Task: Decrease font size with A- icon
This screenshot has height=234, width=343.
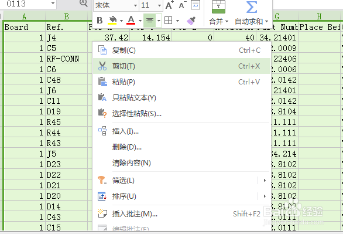Action: (x=183, y=5)
